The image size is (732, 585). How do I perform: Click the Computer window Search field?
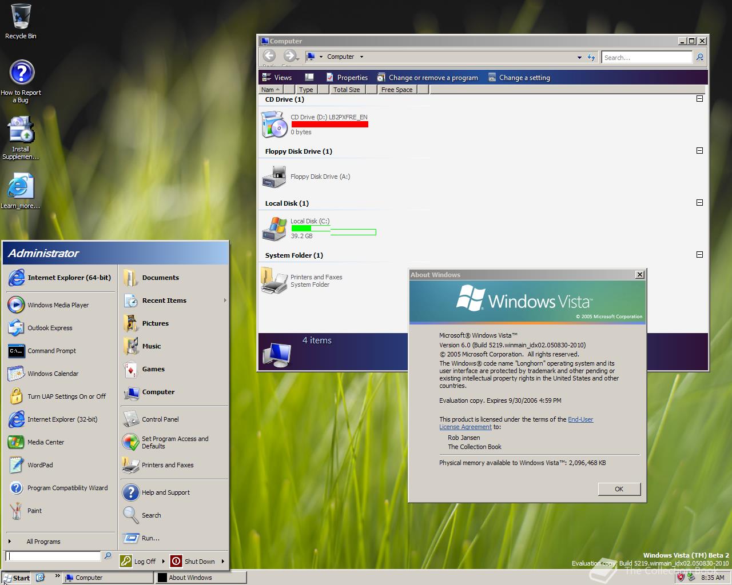[647, 57]
